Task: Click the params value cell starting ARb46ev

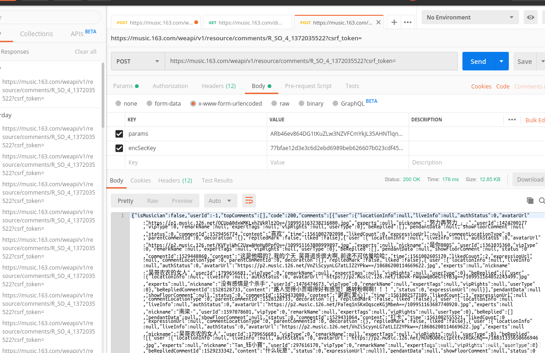Action: coord(338,133)
